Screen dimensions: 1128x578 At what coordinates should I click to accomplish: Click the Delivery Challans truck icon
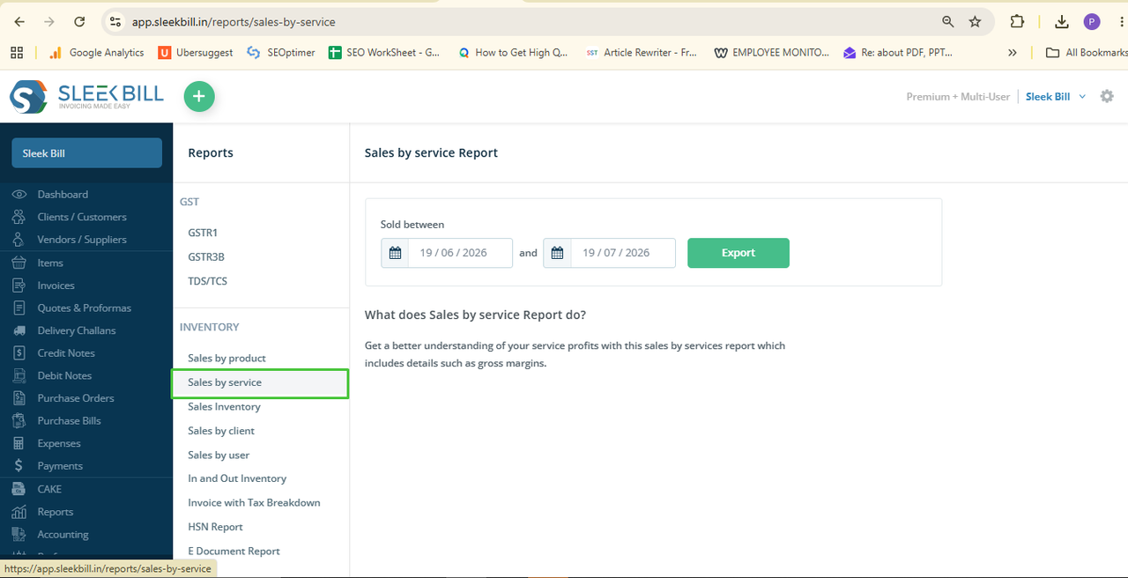pos(19,330)
